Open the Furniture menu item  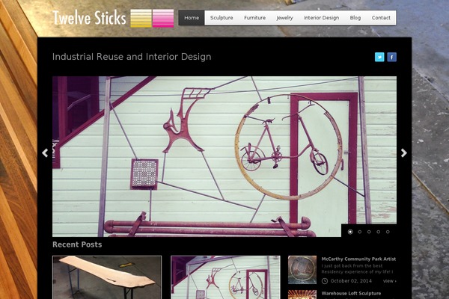(x=254, y=18)
